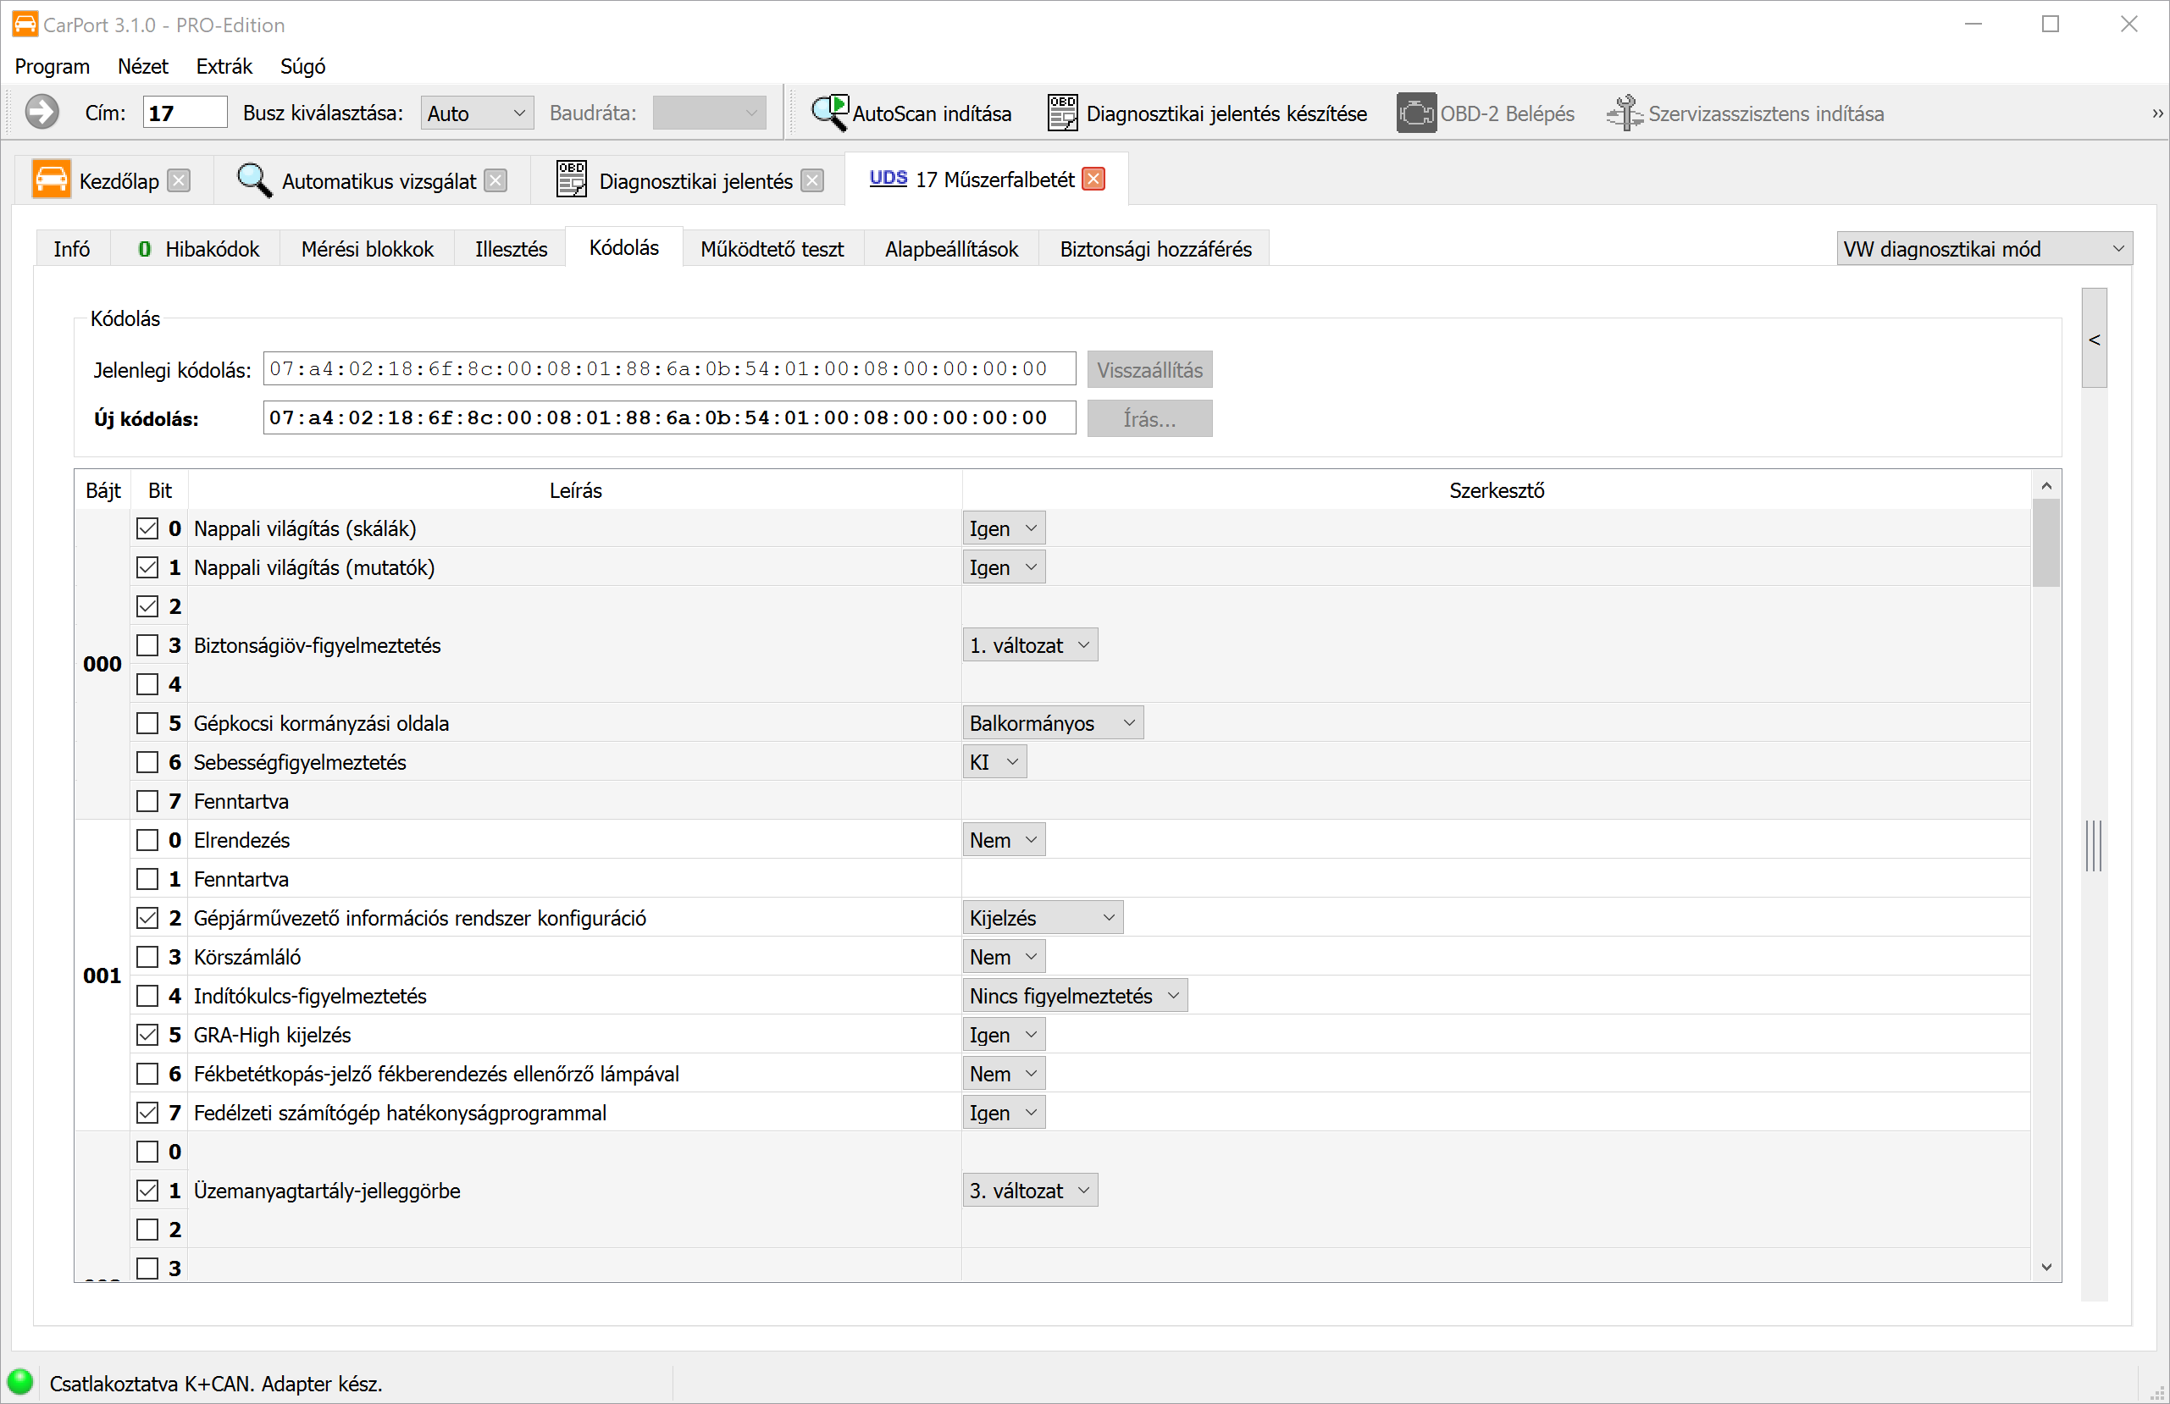Click the Kezdőlap car icon tab
The height and width of the screenshot is (1404, 2170).
51,180
